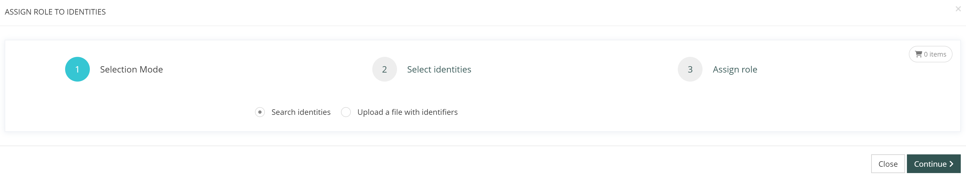Click the step 1 circle
The image size is (966, 178).
(x=77, y=69)
